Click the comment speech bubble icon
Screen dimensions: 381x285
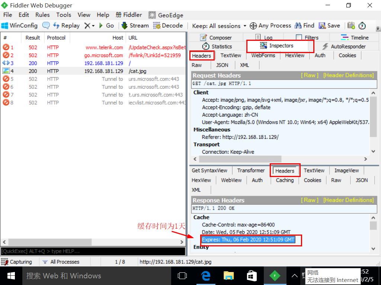46,26
